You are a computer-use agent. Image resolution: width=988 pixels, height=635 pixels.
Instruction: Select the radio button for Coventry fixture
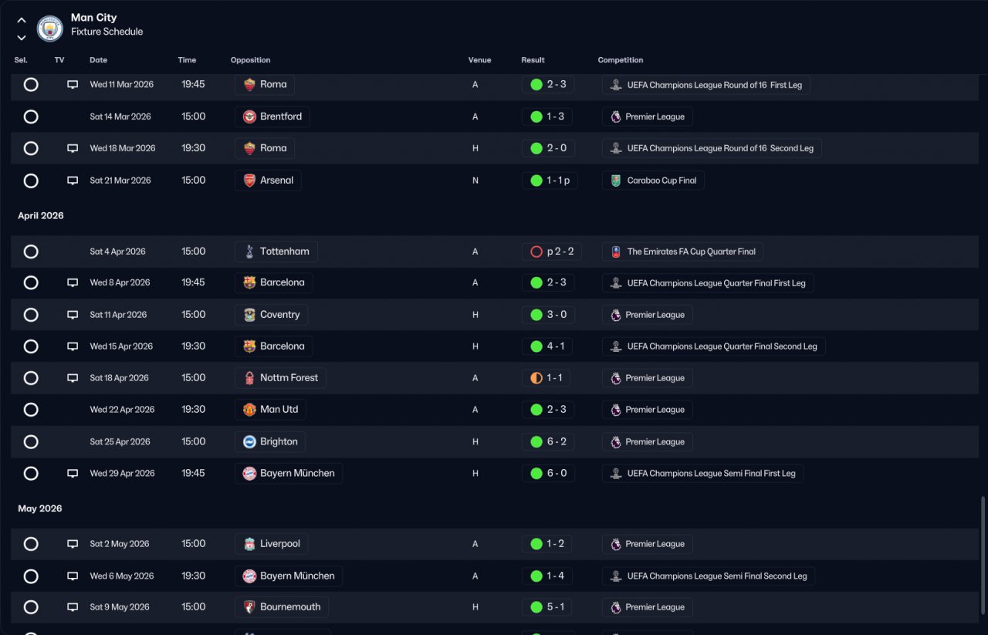31,315
